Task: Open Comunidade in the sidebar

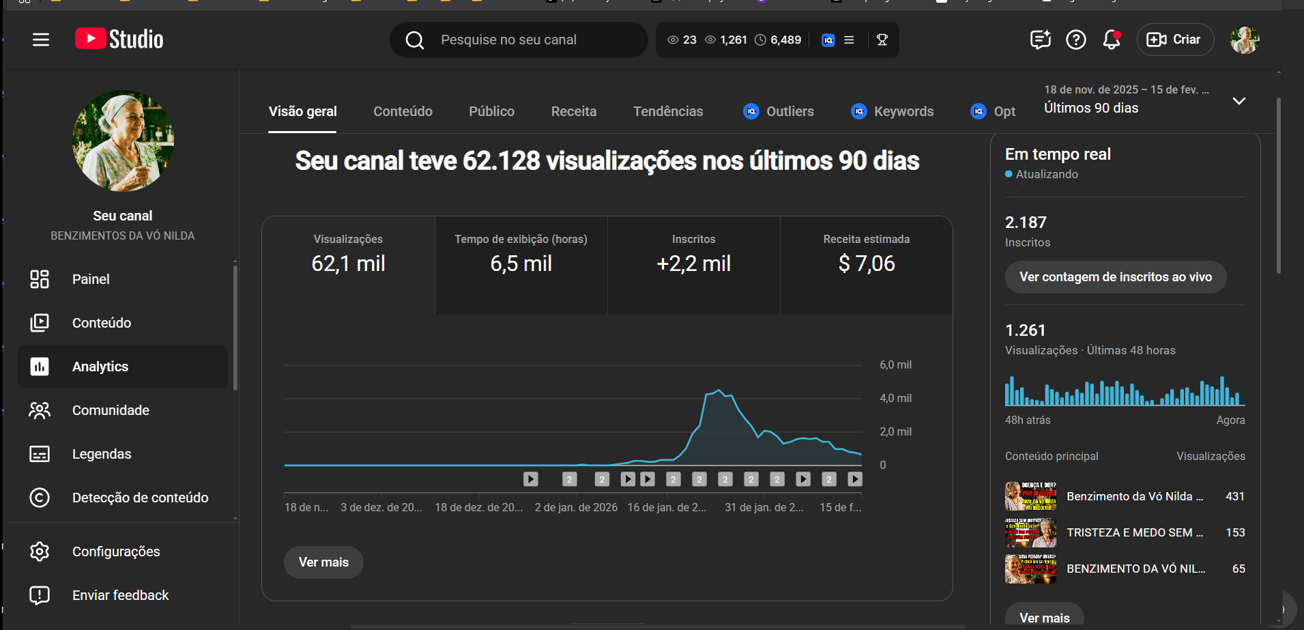Action: click(x=123, y=410)
